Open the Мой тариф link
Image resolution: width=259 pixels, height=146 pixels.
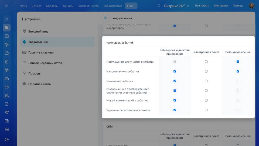coord(221,6)
